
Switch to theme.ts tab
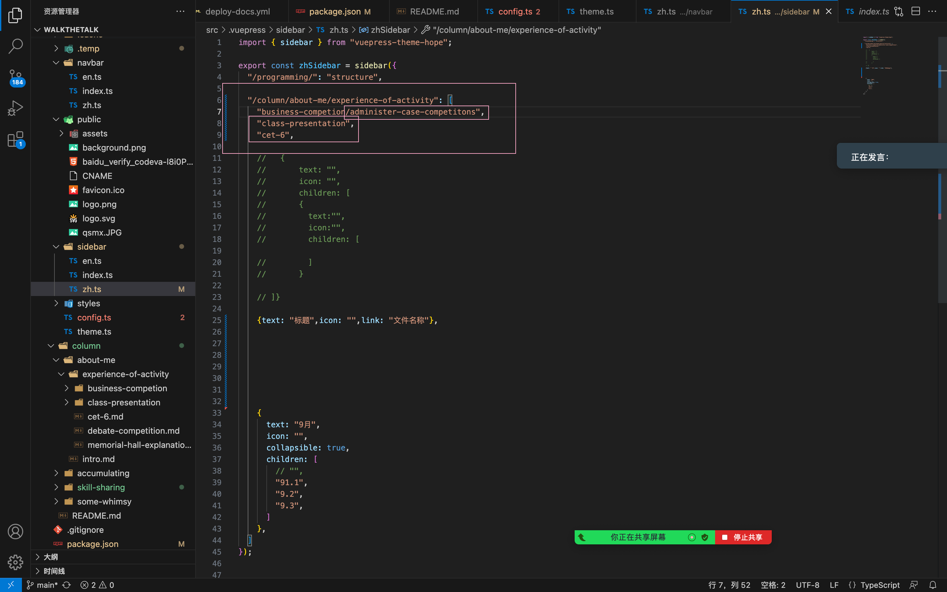click(597, 11)
